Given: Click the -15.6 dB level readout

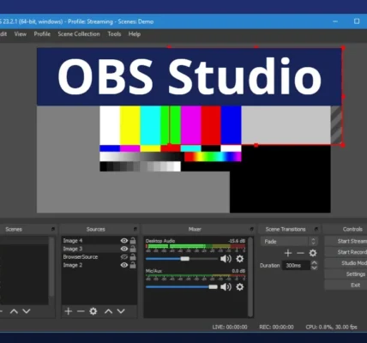Looking at the screenshot, I should coord(237,241).
